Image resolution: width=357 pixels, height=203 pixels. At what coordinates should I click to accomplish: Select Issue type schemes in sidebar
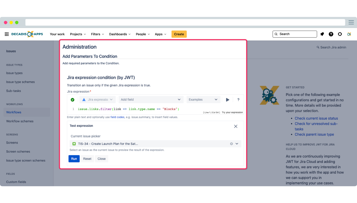pos(20,82)
